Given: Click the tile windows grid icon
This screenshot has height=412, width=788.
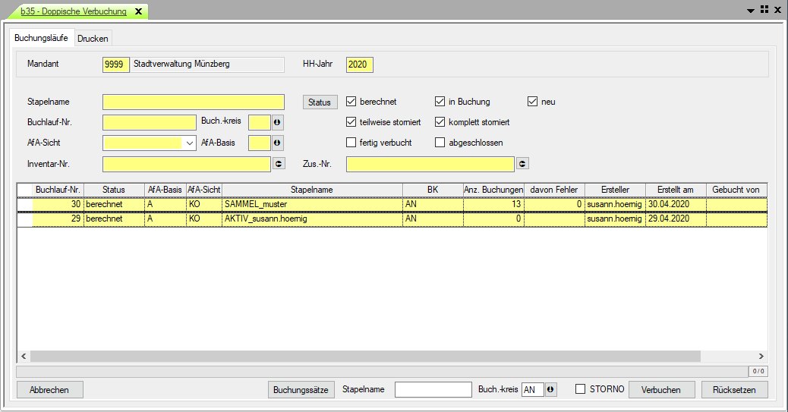Looking at the screenshot, I should [x=764, y=9].
